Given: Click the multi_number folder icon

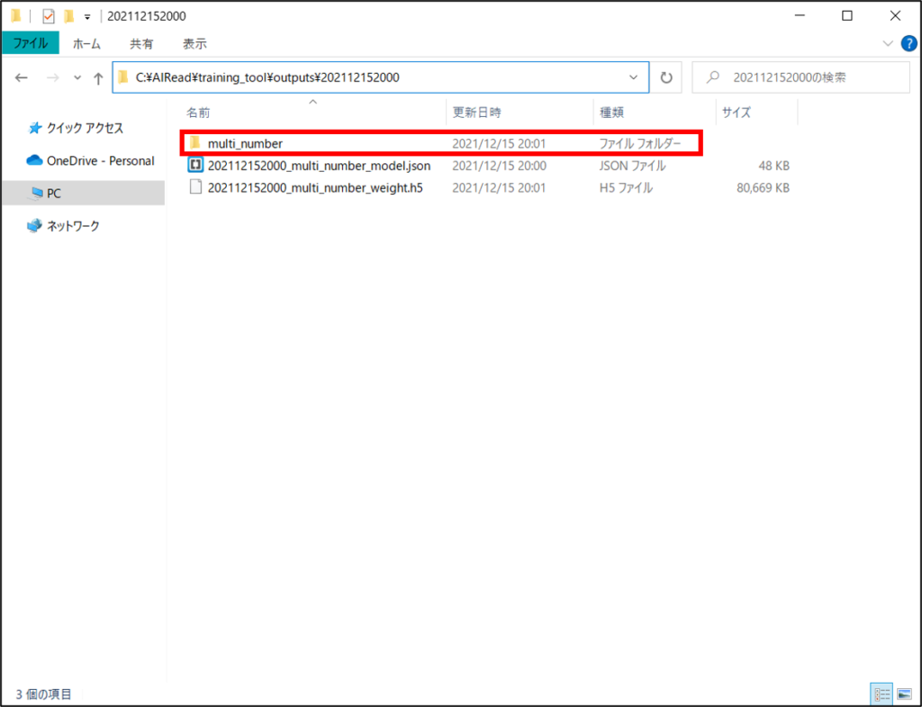Looking at the screenshot, I should (195, 143).
